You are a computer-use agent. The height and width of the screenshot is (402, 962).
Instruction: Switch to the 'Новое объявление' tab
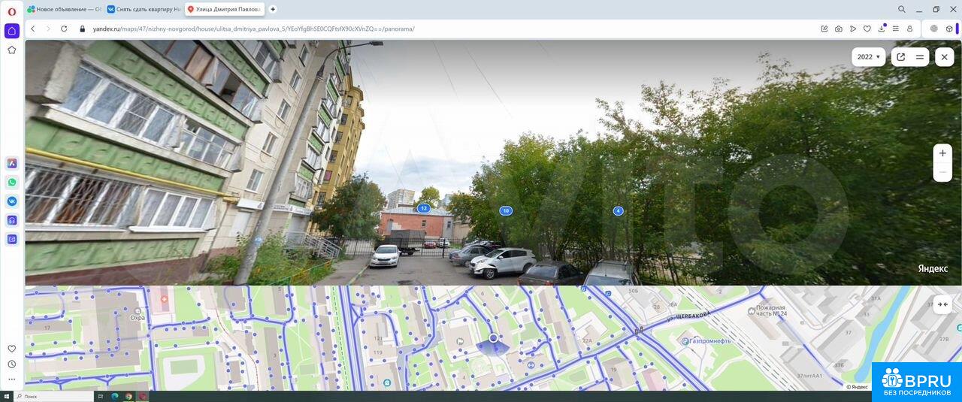pyautogui.click(x=65, y=9)
